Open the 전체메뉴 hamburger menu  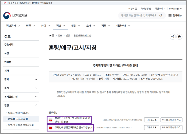[175, 15]
